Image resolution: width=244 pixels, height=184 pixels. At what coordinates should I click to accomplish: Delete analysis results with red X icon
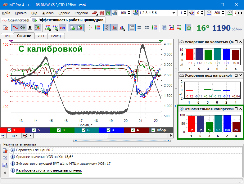[5, 150]
